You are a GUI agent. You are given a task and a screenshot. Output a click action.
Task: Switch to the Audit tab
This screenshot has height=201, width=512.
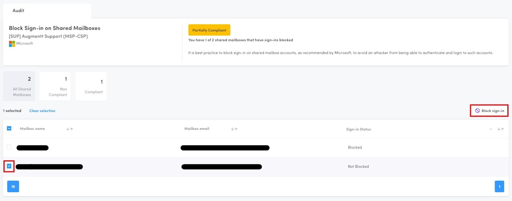tap(18, 11)
